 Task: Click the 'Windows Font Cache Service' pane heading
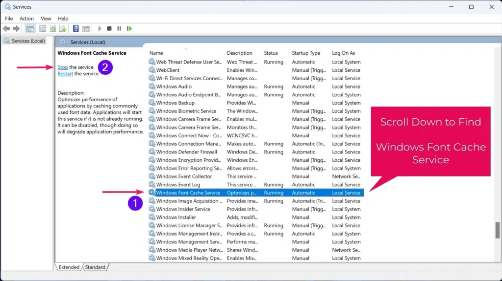click(92, 53)
